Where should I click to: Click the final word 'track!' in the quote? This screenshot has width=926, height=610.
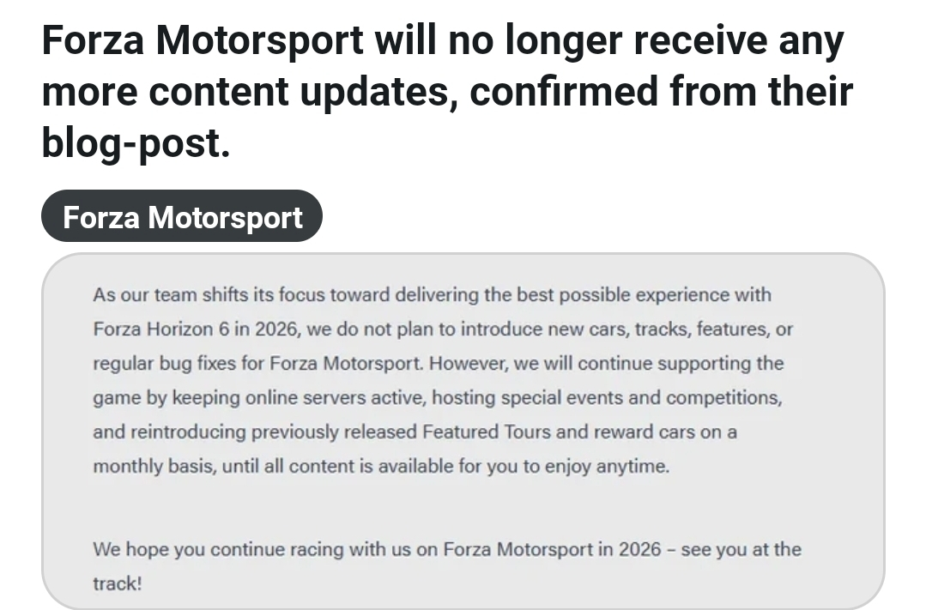[118, 583]
